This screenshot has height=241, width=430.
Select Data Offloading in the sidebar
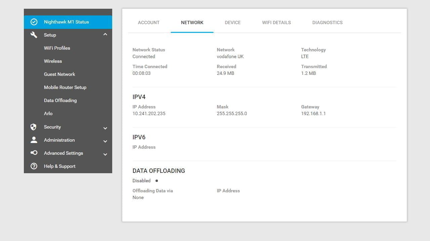[60, 100]
